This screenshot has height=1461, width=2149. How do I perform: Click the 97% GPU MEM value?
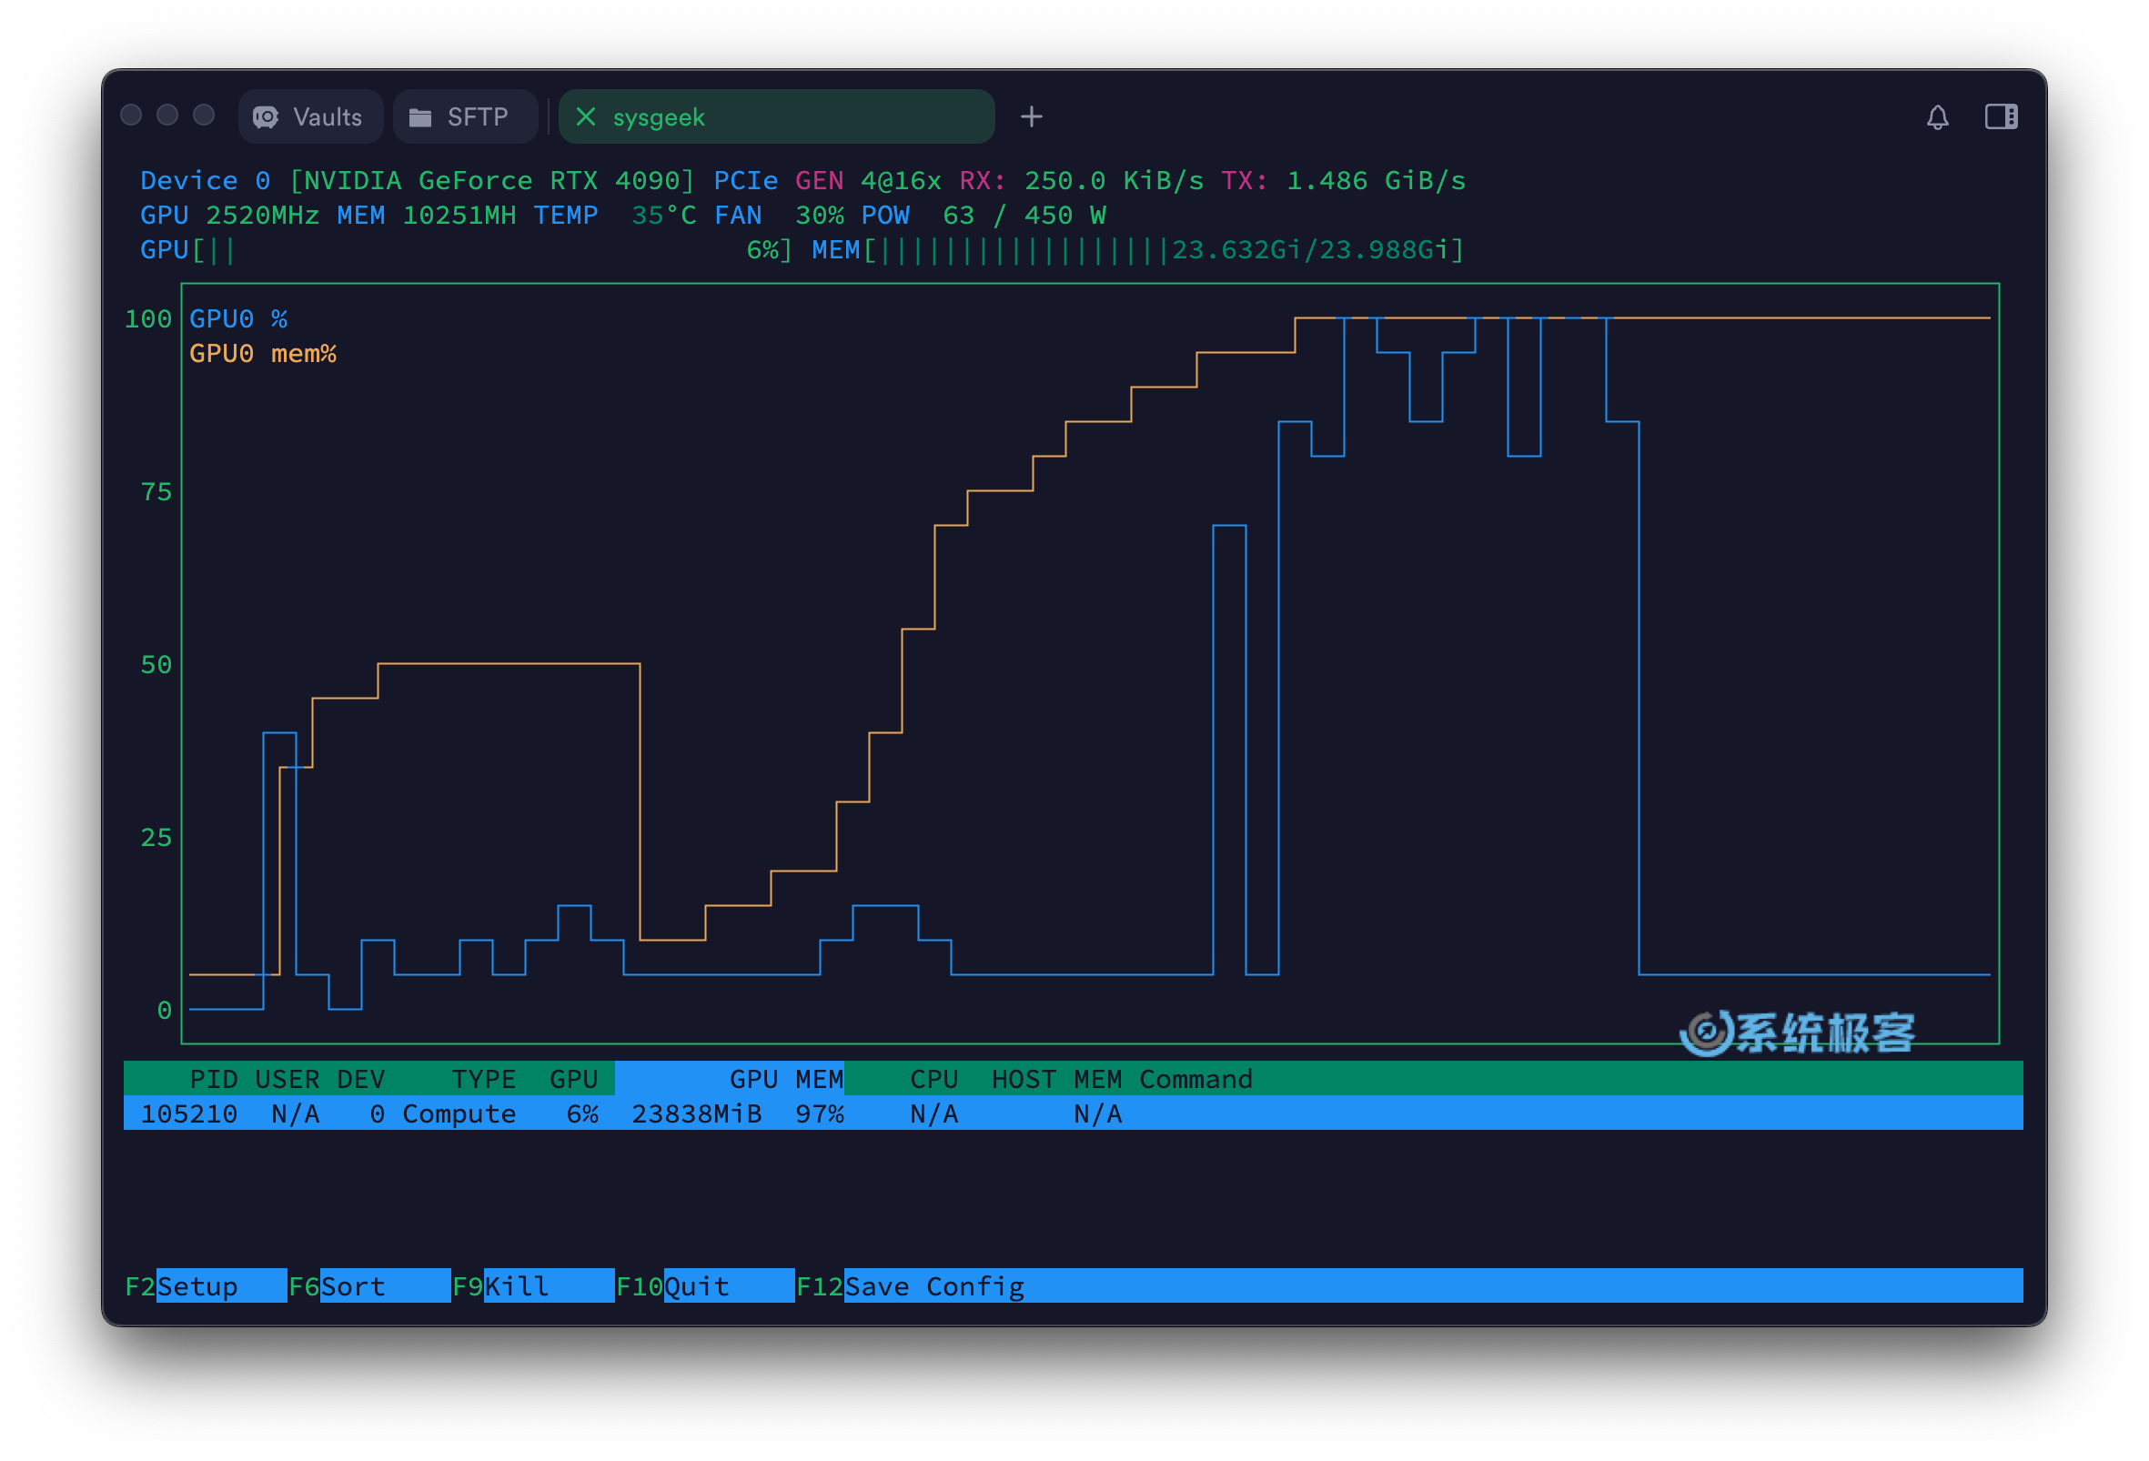(x=819, y=1113)
